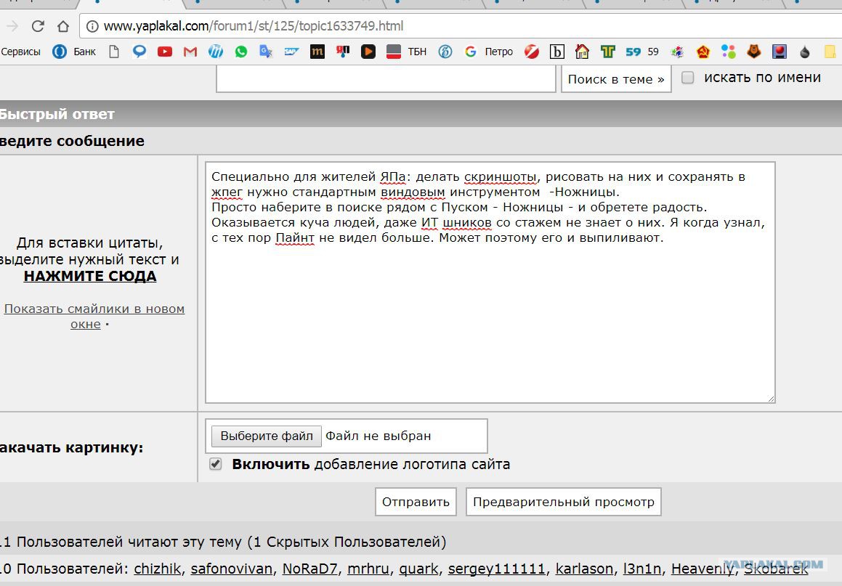Focus the topic search input field
This screenshot has width=842, height=586.
[386, 79]
